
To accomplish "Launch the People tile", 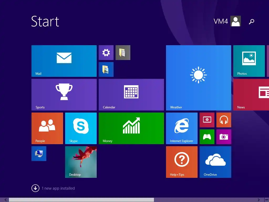I will (x=47, y=128).
